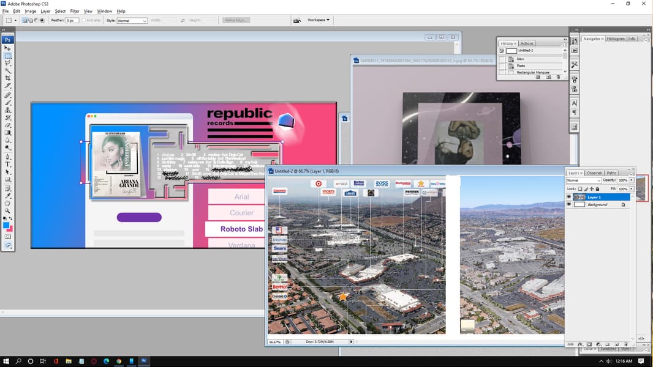Select the Gradient tool
Viewport: 653px width, 367px height.
7,133
